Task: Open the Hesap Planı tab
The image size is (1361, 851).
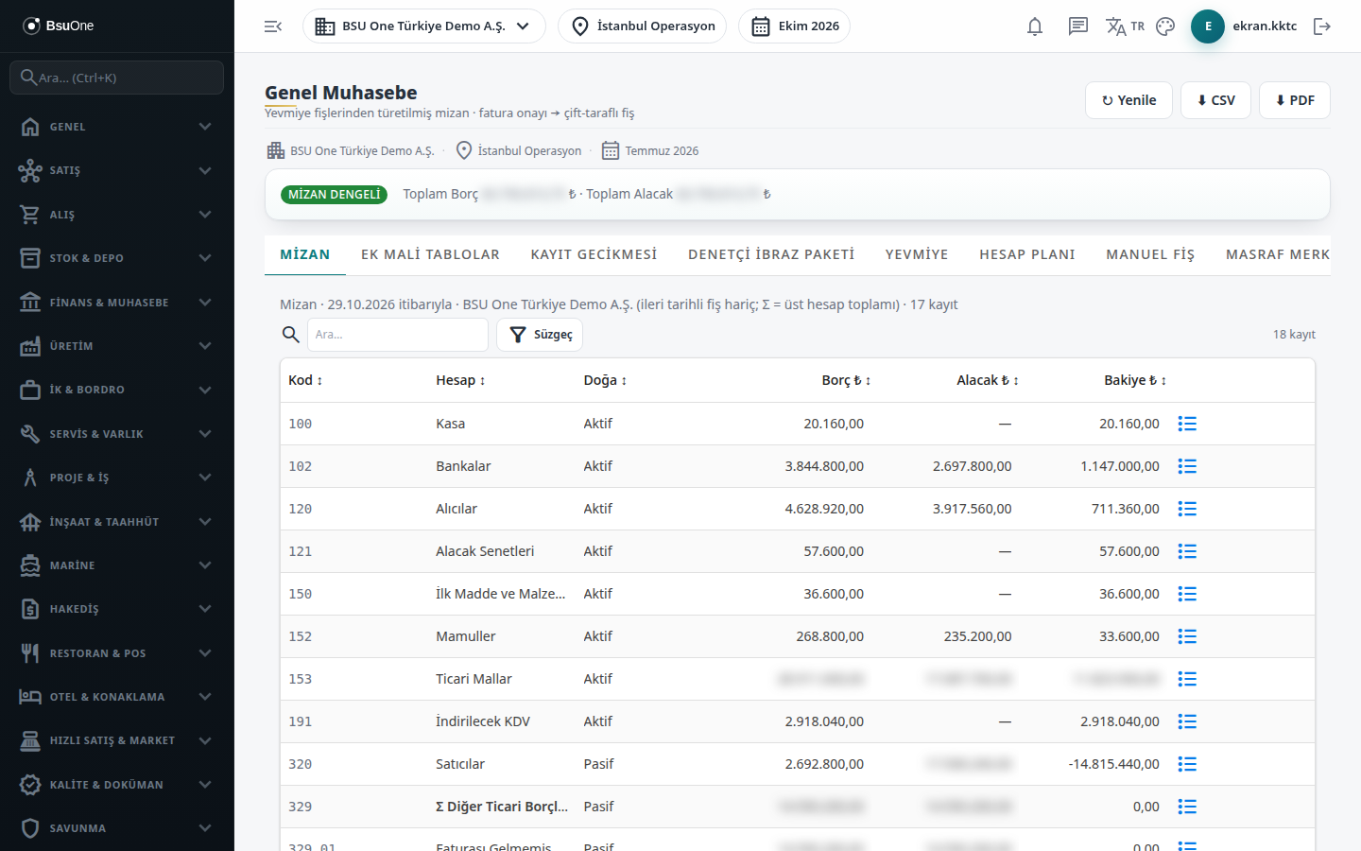Action: pos(1027,254)
